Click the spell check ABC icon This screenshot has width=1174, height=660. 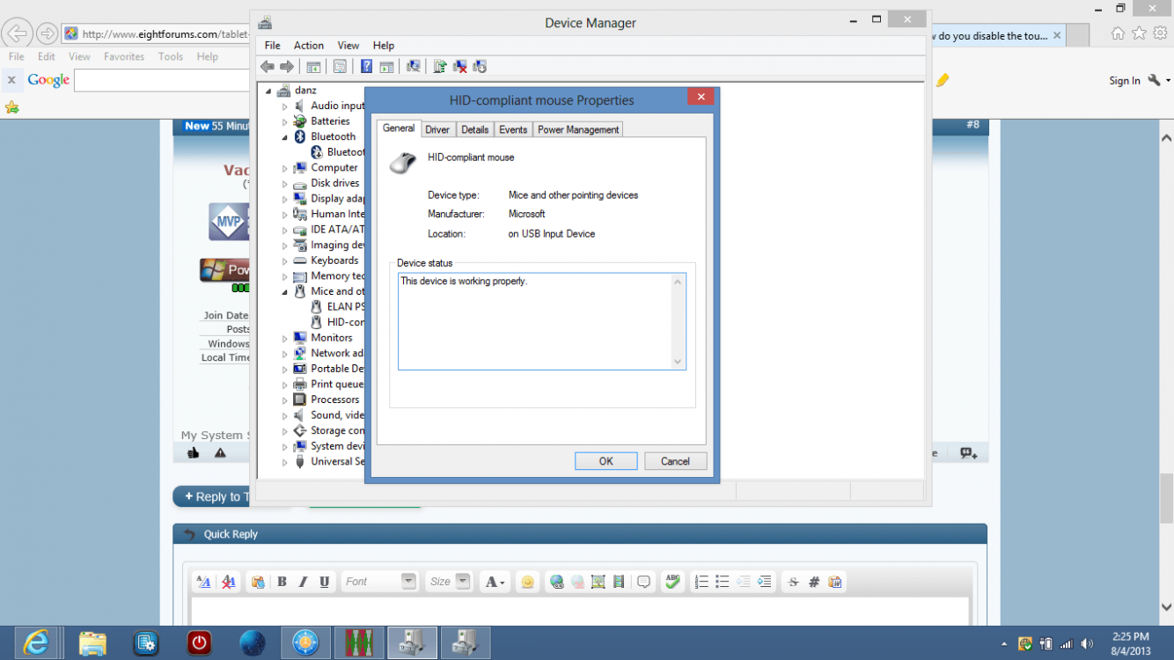(673, 582)
